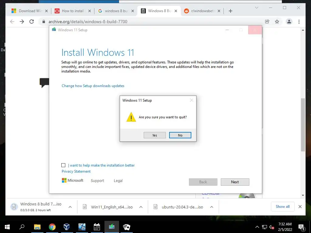Screen dimensions: 311x233
Task: Open the Privacy Statement link
Action: click(76, 171)
